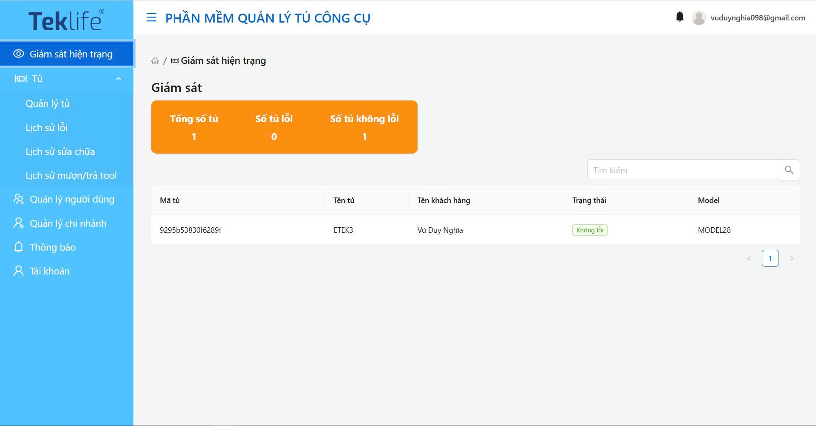Click the next page arrow
This screenshot has height=426, width=816.
[791, 258]
